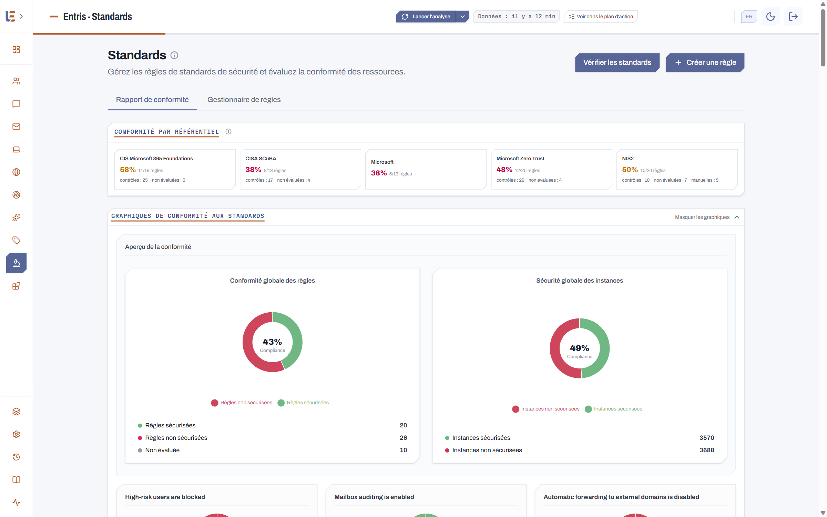This screenshot has height=517, width=827.
Task: Click the logout icon in top bar
Action: (793, 17)
